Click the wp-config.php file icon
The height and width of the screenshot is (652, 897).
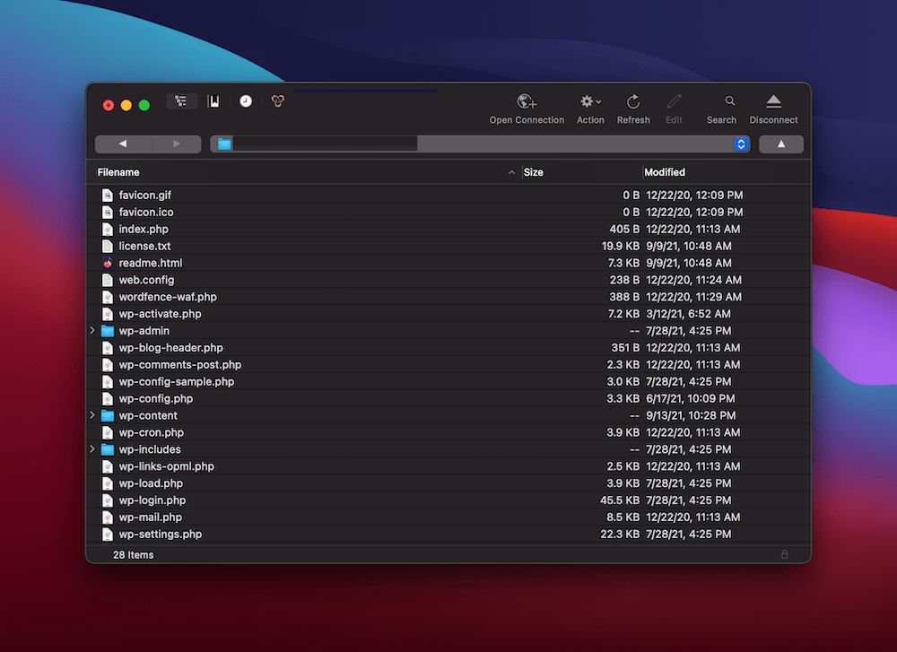point(108,398)
